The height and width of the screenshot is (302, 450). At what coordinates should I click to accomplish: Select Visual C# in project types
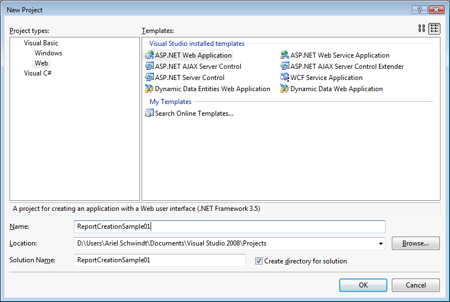[x=38, y=73]
